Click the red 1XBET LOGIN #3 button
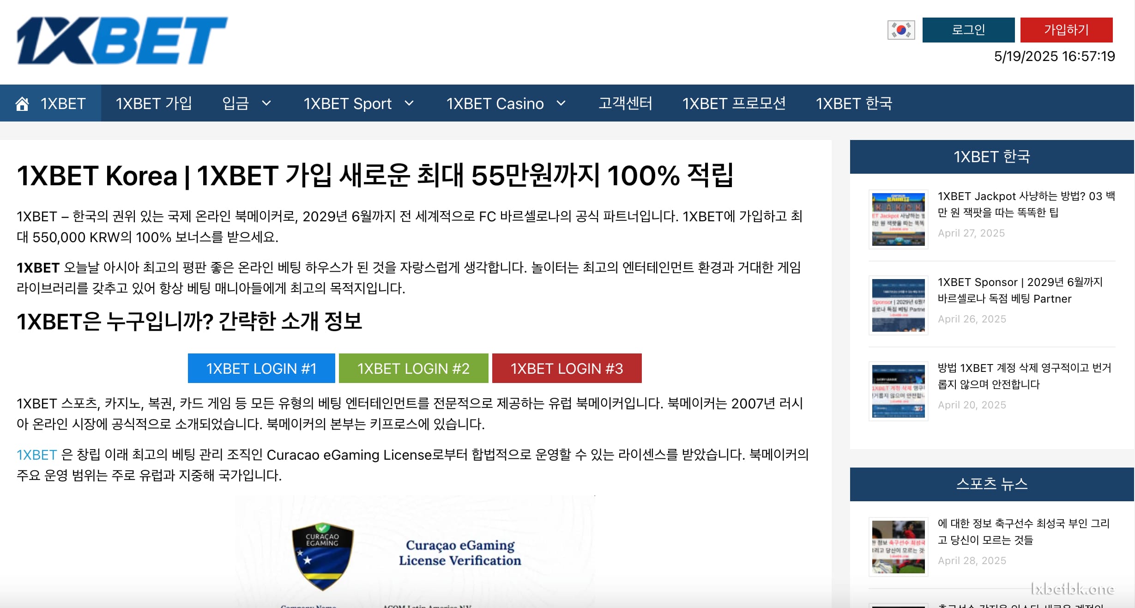The image size is (1135, 608). 567,368
